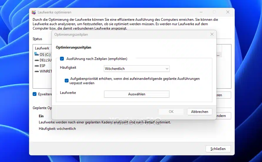The width and height of the screenshot is (262, 162).
Task: Click the Laufwerke optimieren app icon in title bar
Action: pos(34,12)
